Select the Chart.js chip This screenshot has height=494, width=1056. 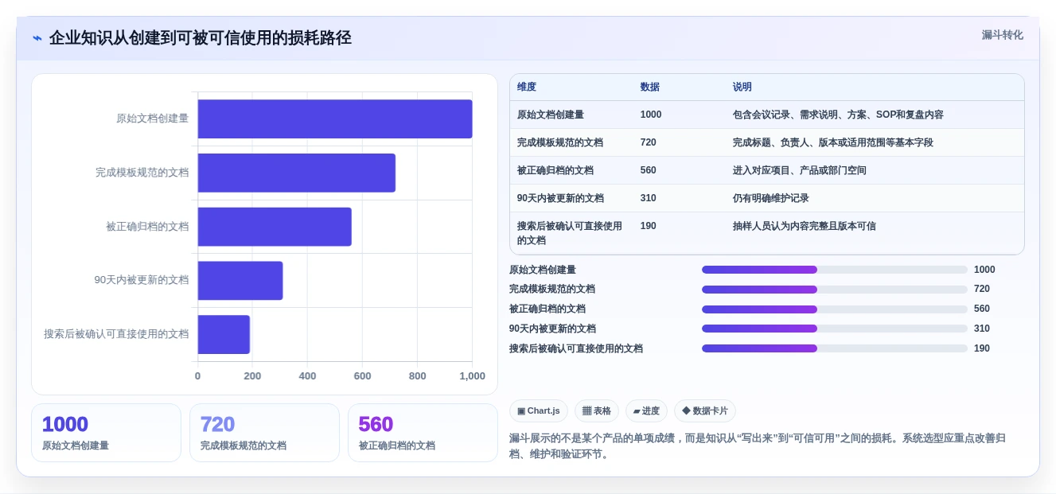pyautogui.click(x=539, y=410)
